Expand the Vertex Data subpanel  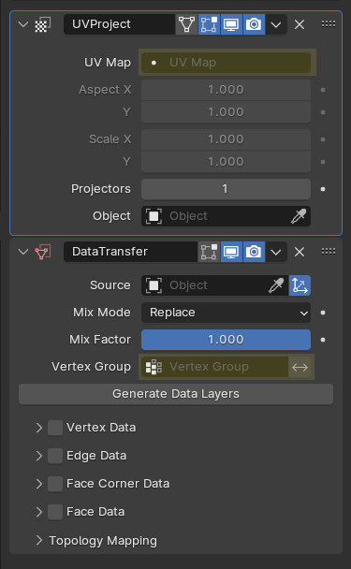[38, 428]
